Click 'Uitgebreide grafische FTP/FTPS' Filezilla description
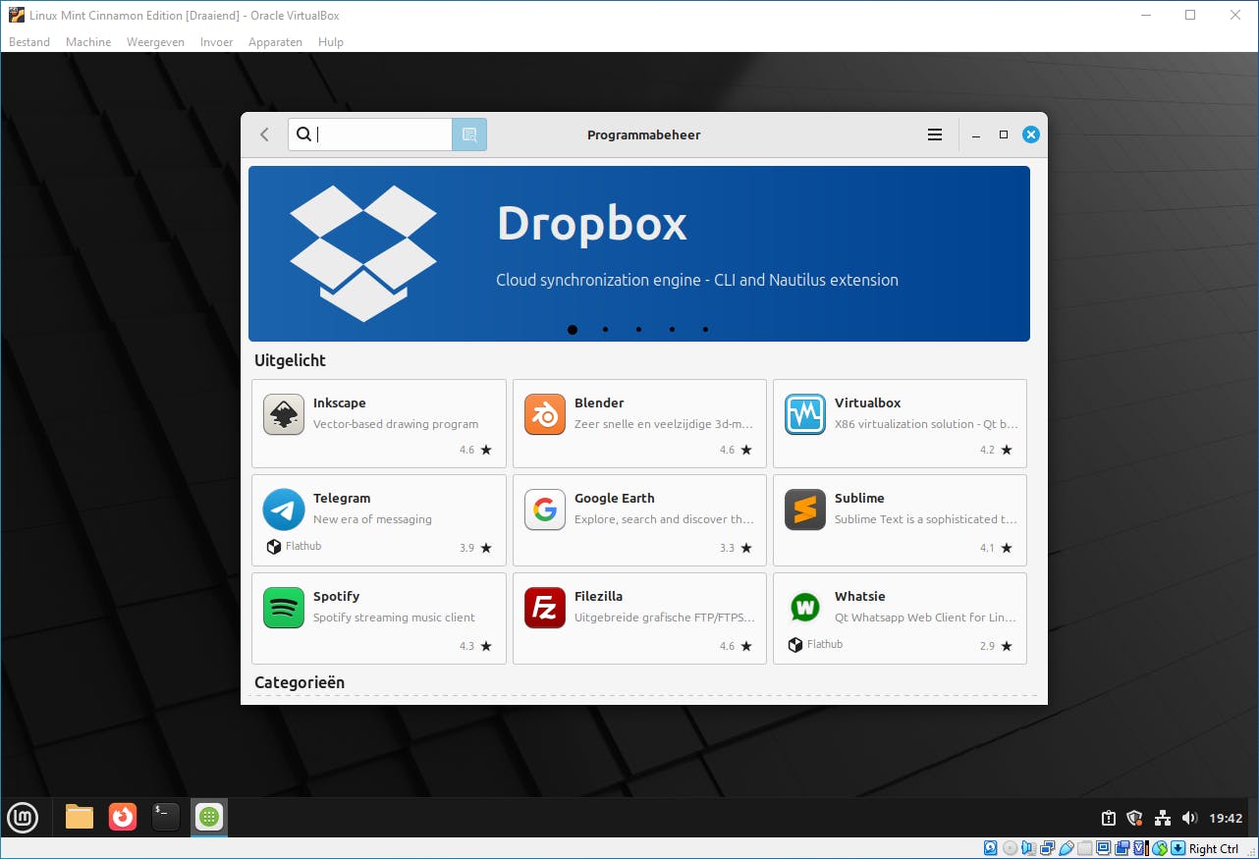Viewport: 1259px width, 859px height. coord(665,617)
